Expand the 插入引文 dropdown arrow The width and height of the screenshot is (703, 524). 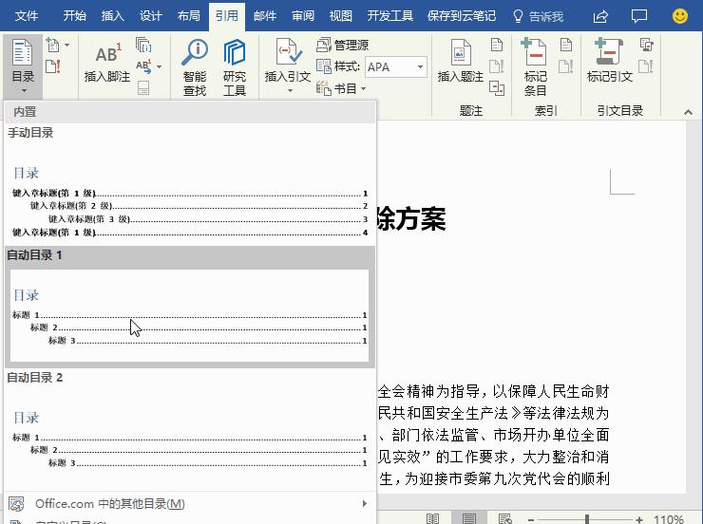point(290,91)
